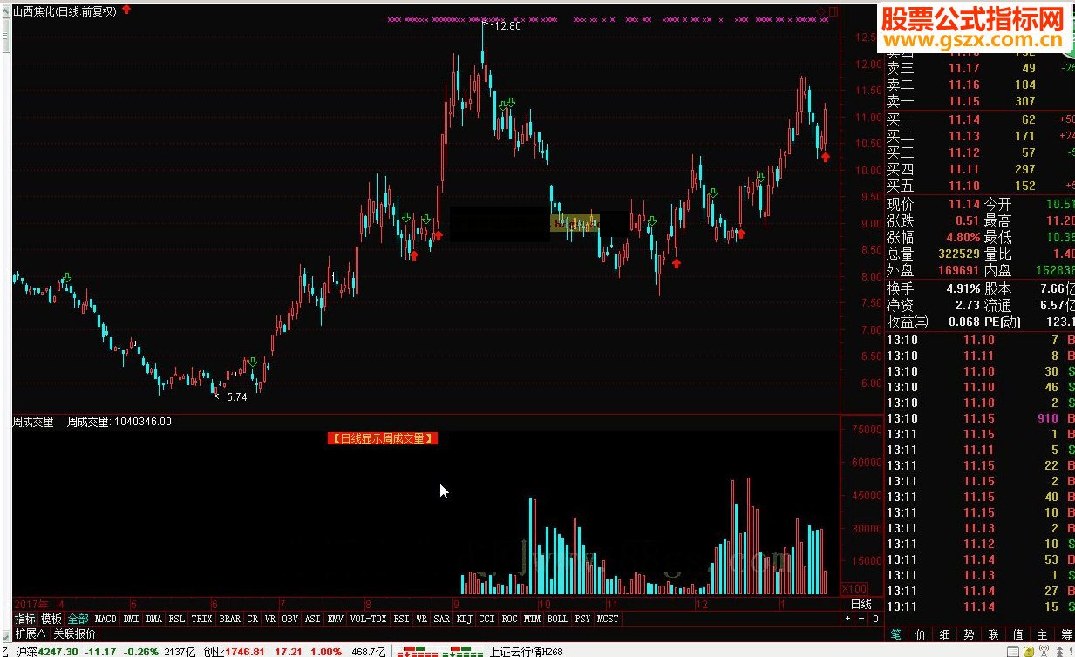
Task: Click the 沪深 index value 4247.30
Action: 58,651
